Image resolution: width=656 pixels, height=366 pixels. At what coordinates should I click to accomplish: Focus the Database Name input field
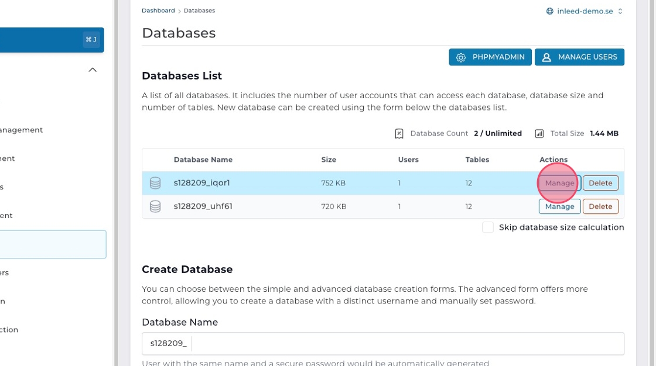[x=404, y=343]
